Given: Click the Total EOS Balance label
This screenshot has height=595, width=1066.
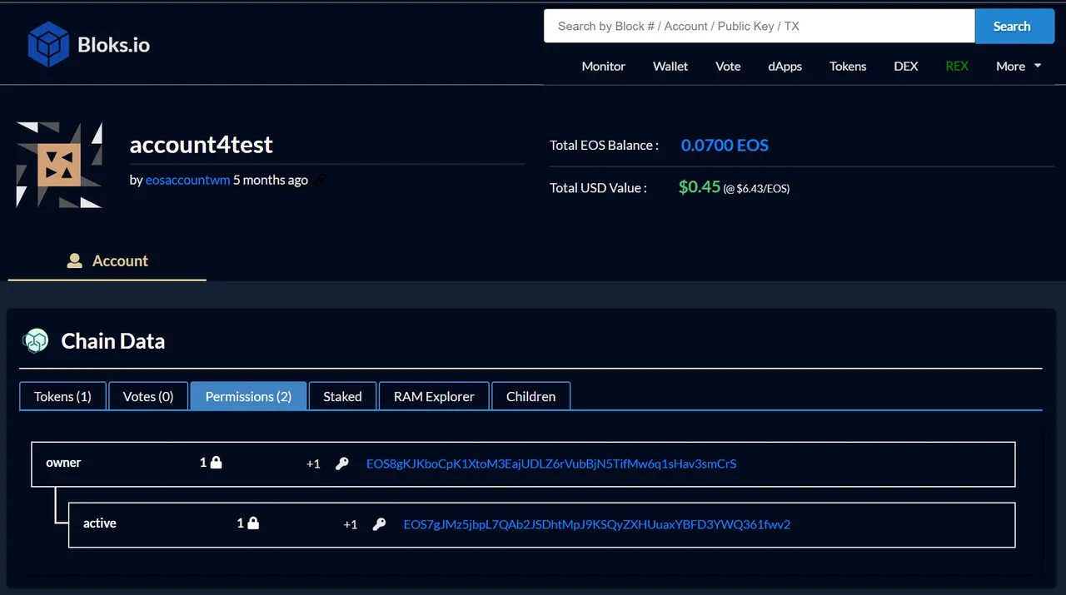Looking at the screenshot, I should (x=604, y=145).
